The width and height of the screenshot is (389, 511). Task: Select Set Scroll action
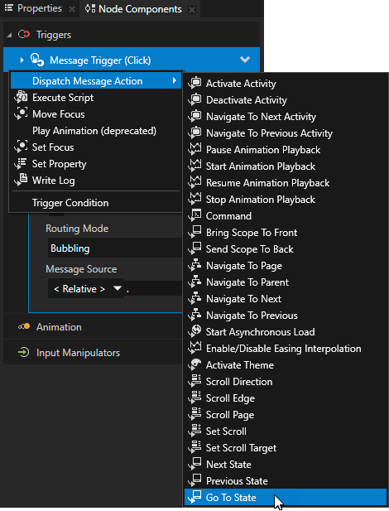(285, 431)
